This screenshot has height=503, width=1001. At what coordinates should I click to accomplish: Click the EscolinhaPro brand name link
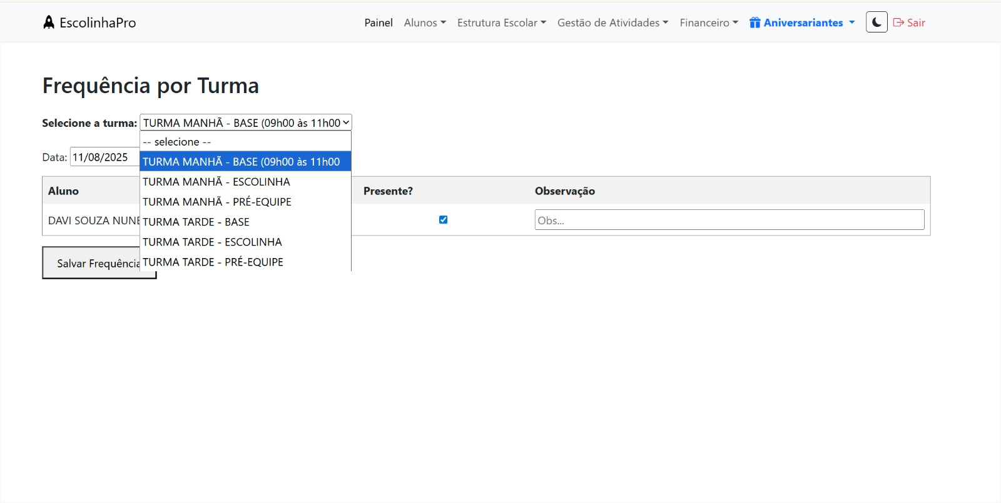(98, 23)
